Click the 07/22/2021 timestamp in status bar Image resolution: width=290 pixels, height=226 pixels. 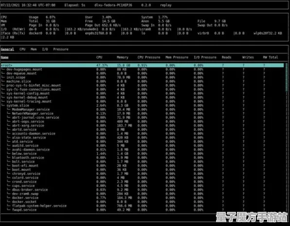pos(28,5)
